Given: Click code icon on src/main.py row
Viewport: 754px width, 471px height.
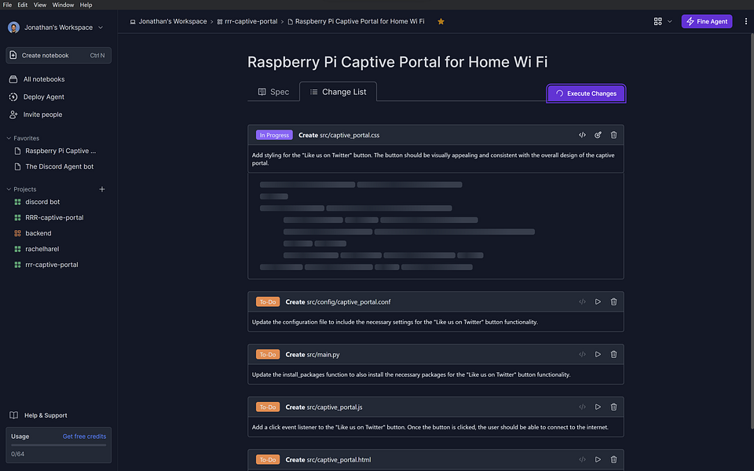Looking at the screenshot, I should click(582, 354).
